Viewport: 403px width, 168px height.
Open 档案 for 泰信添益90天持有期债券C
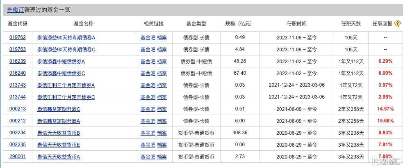click(162, 50)
